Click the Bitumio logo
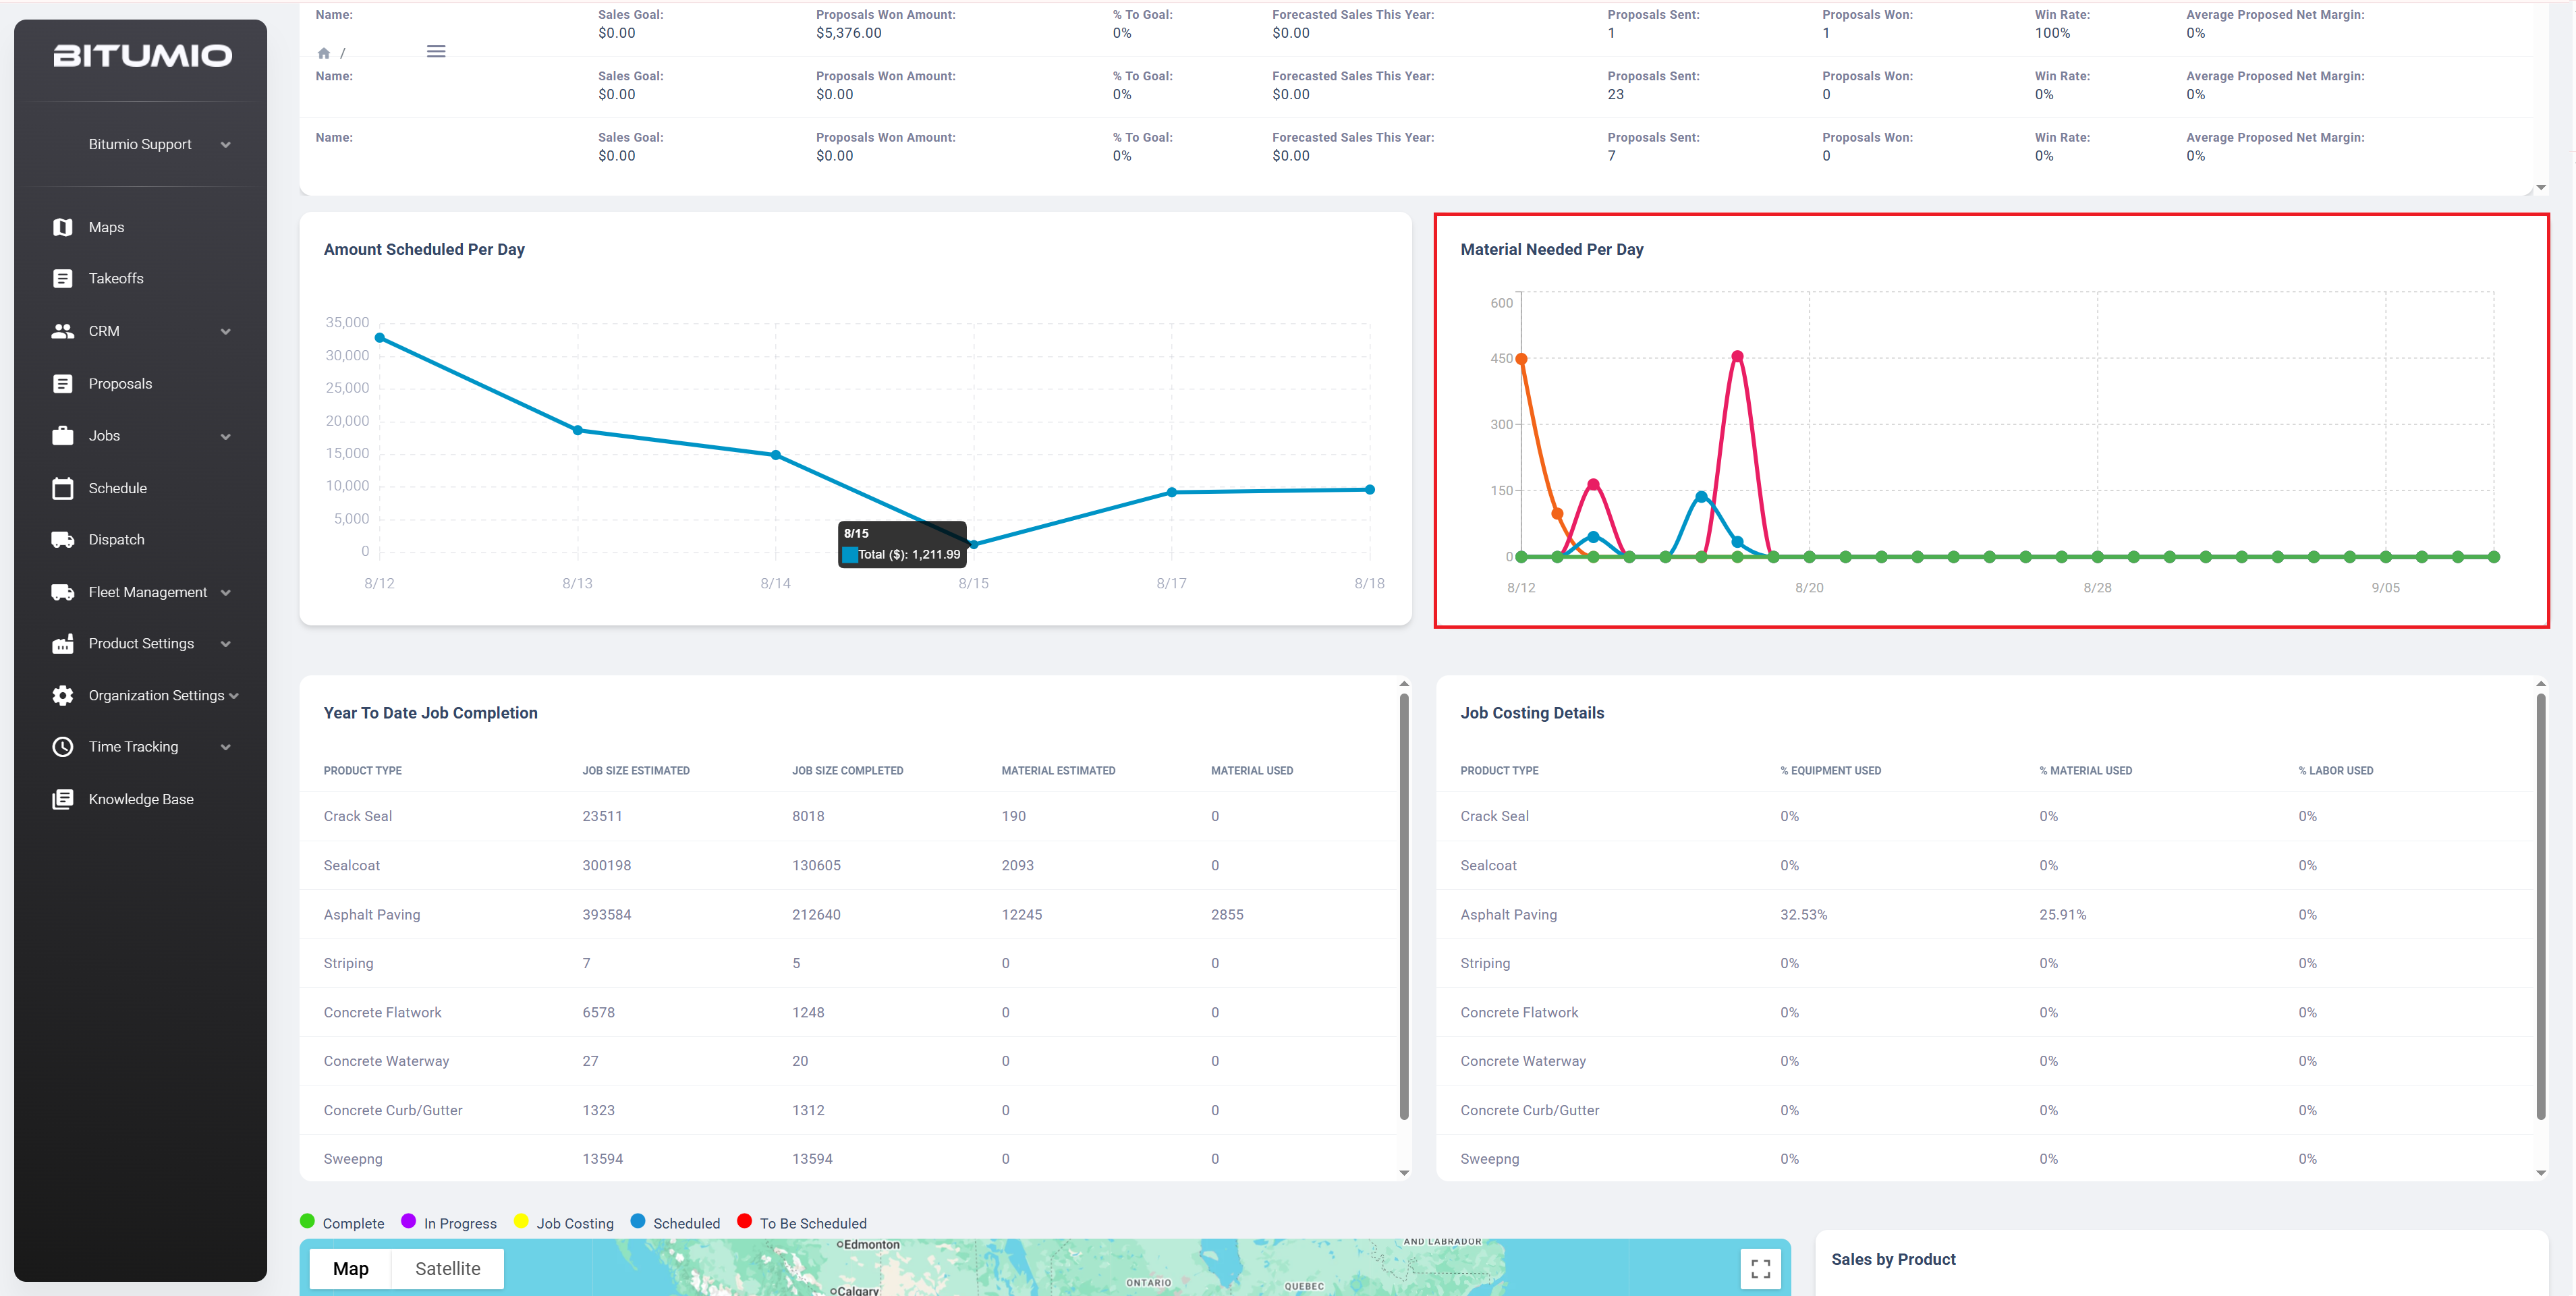Image resolution: width=2576 pixels, height=1296 pixels. click(x=142, y=55)
